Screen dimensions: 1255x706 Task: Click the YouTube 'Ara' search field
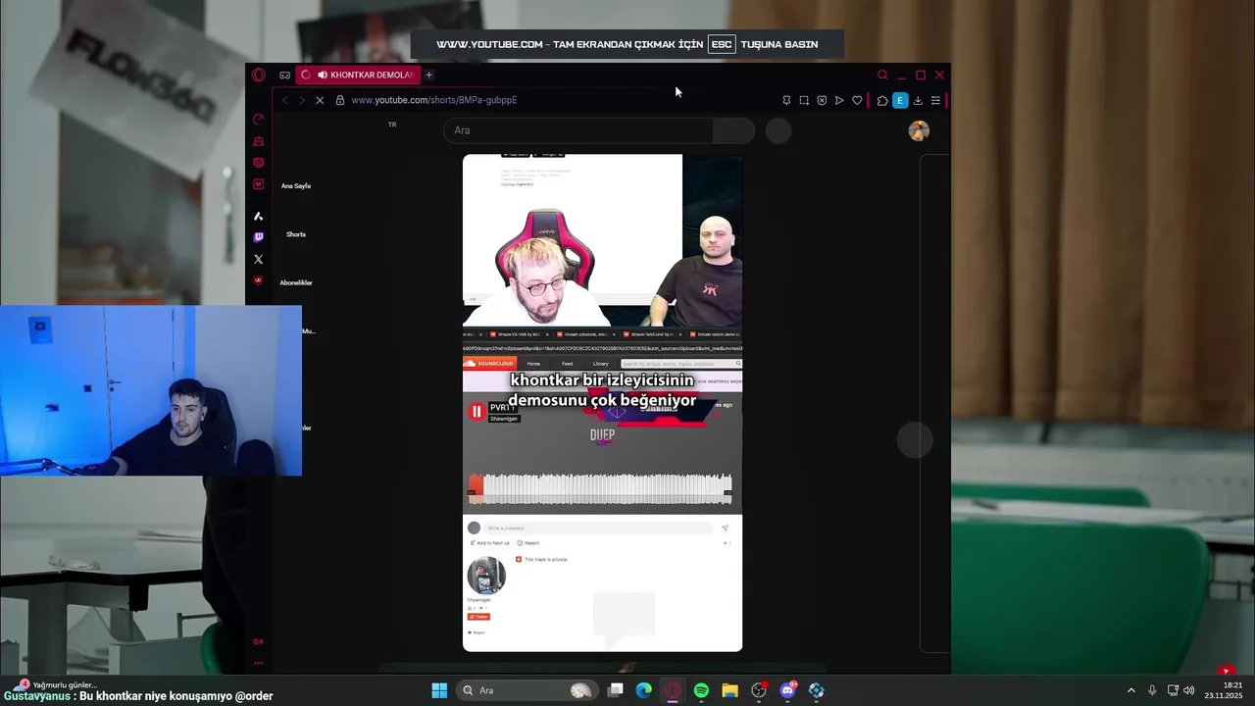(x=578, y=130)
